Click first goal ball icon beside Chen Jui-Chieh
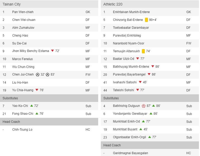 point(37,74)
